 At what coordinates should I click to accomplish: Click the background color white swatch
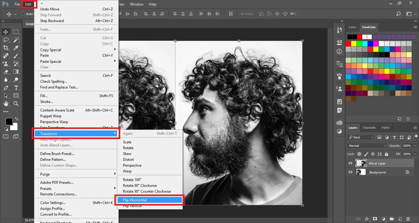pos(14,127)
